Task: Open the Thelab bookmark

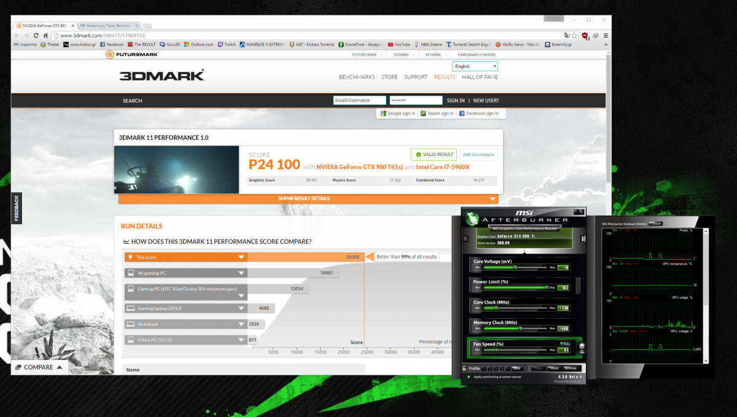Action: coord(50,44)
